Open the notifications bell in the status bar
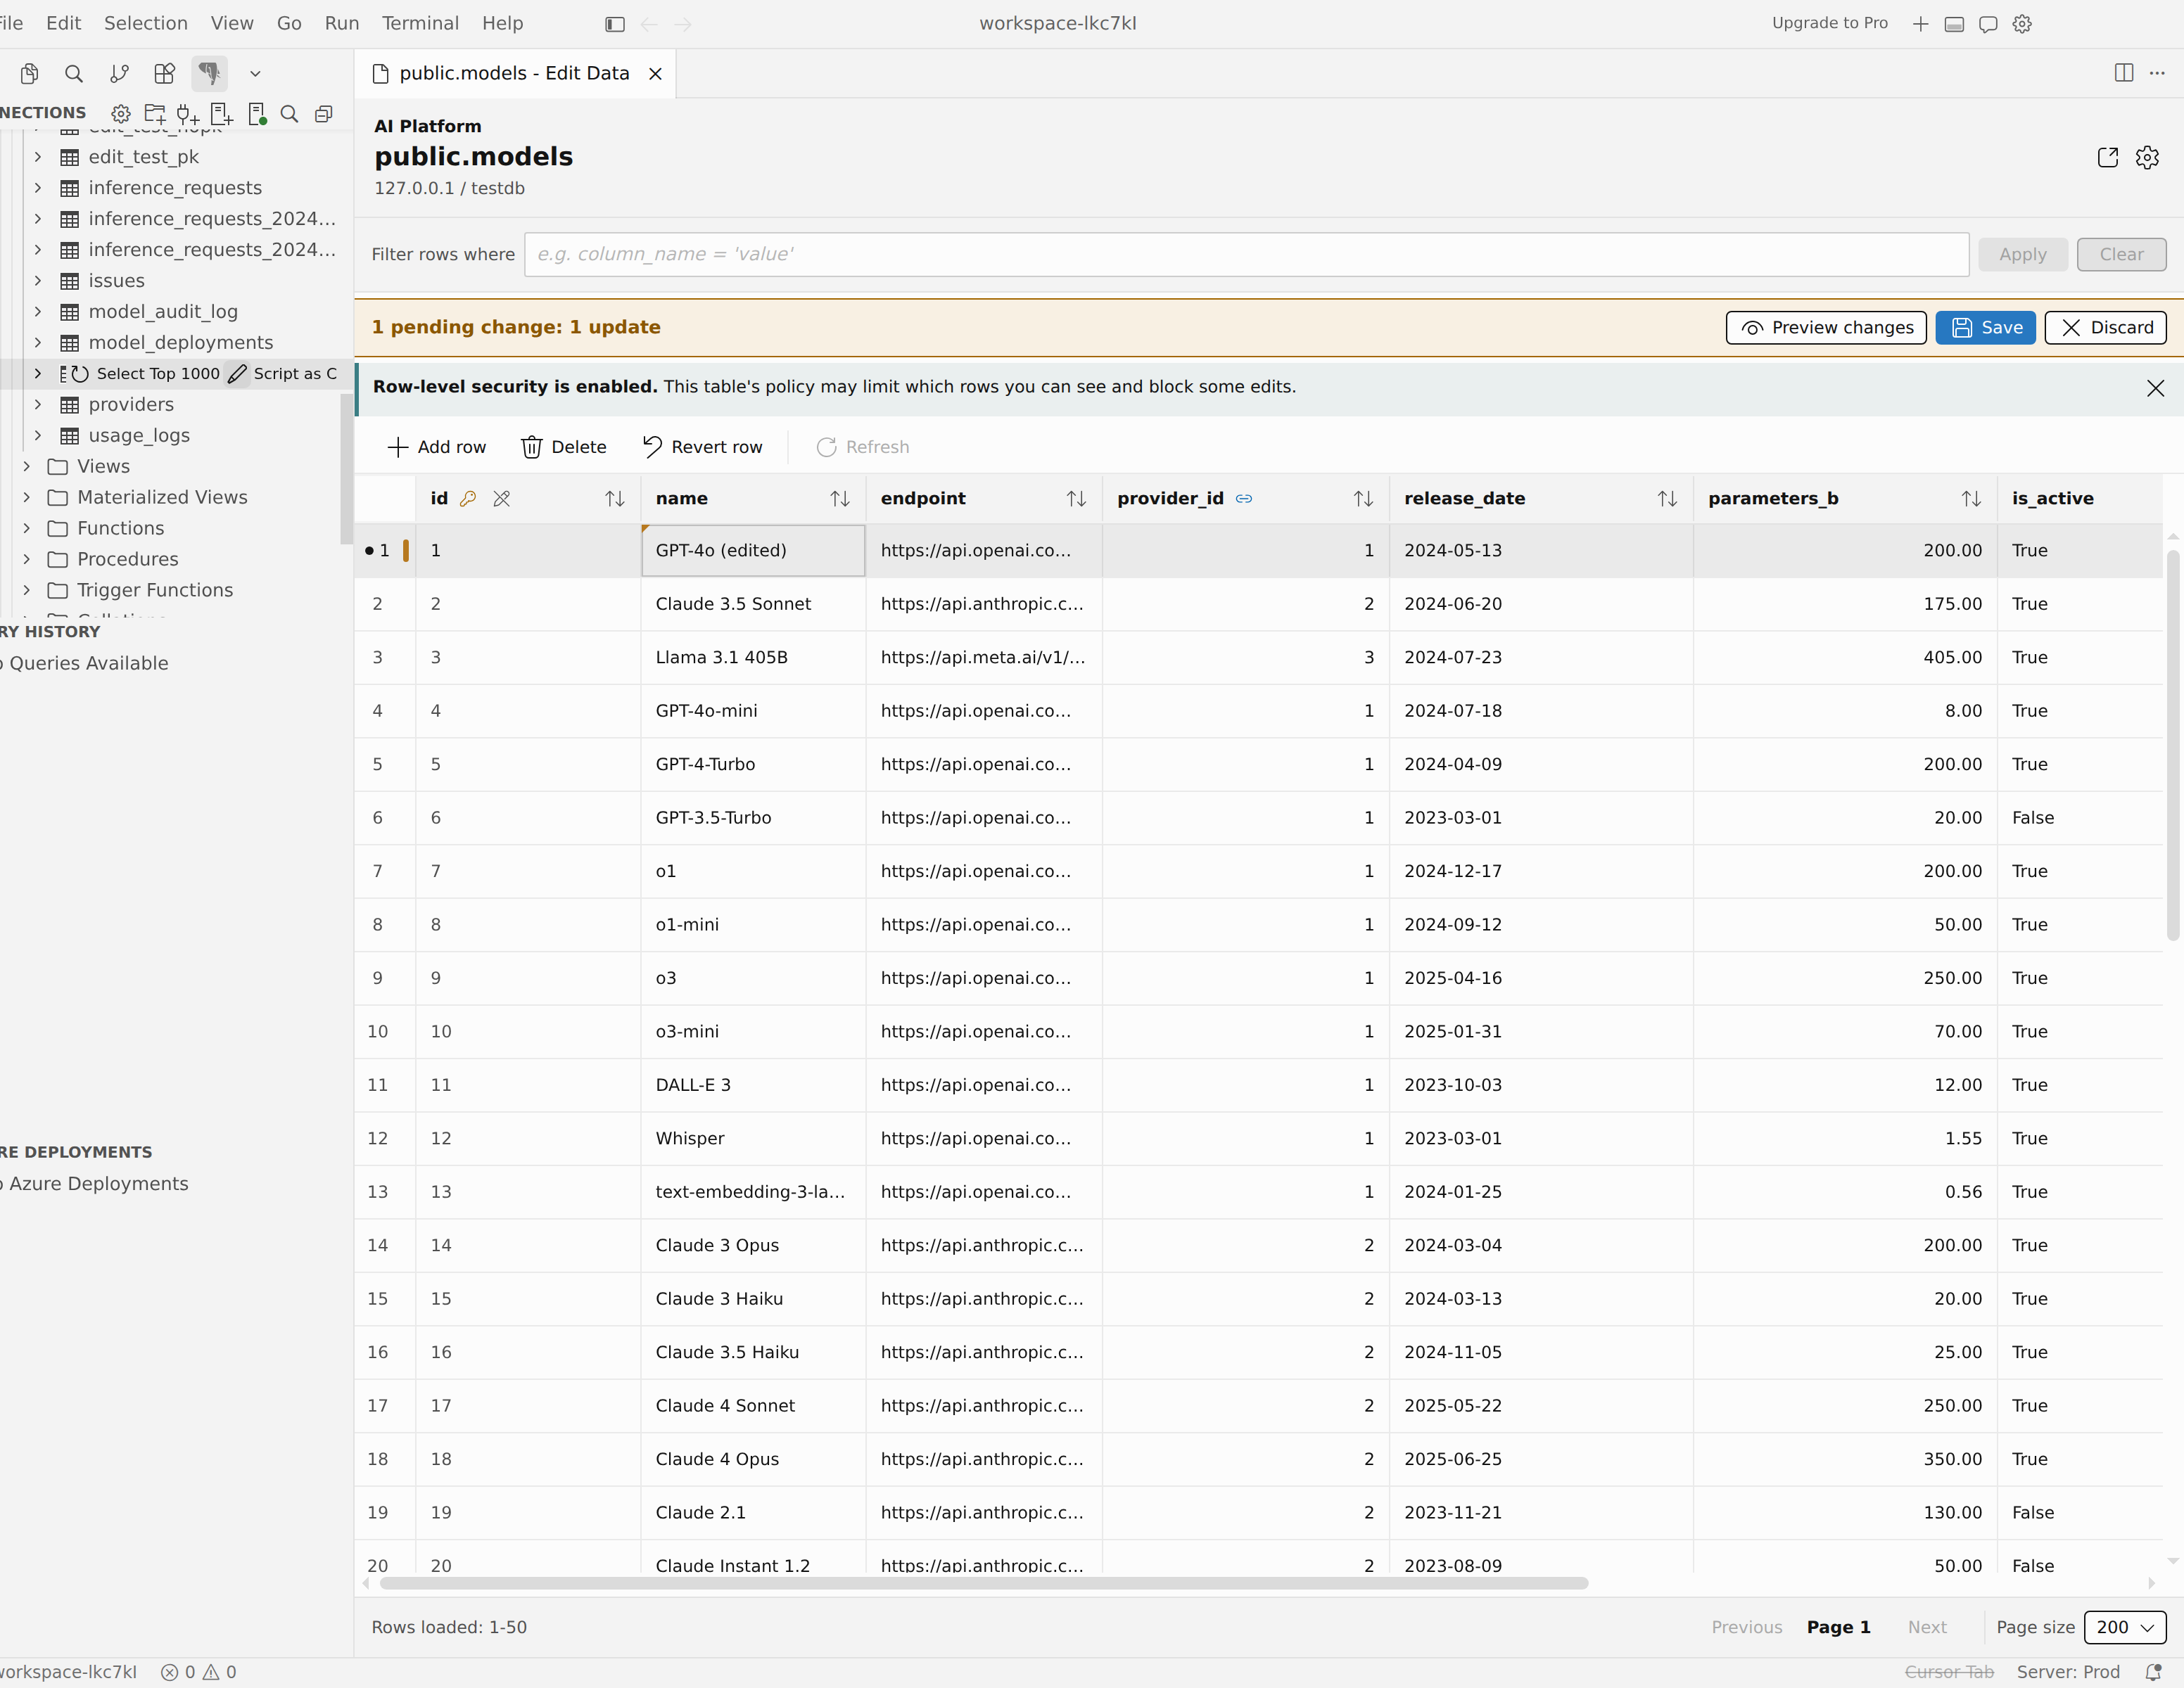Viewport: 2184px width, 1688px height. tap(2153, 1672)
